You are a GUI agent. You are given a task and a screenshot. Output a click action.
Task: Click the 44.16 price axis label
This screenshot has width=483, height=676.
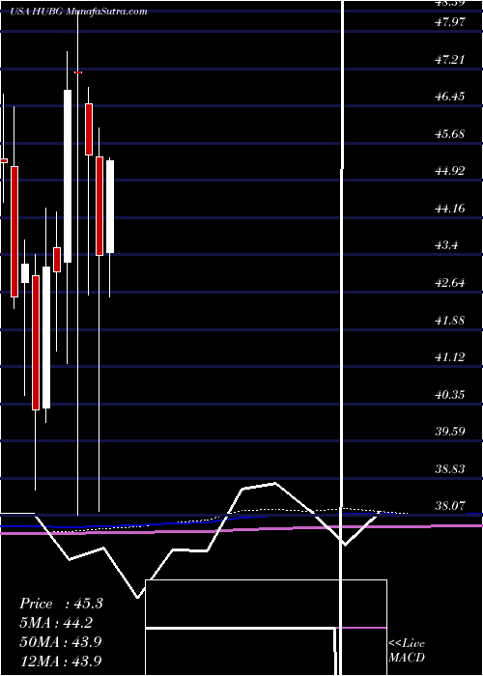click(x=450, y=209)
